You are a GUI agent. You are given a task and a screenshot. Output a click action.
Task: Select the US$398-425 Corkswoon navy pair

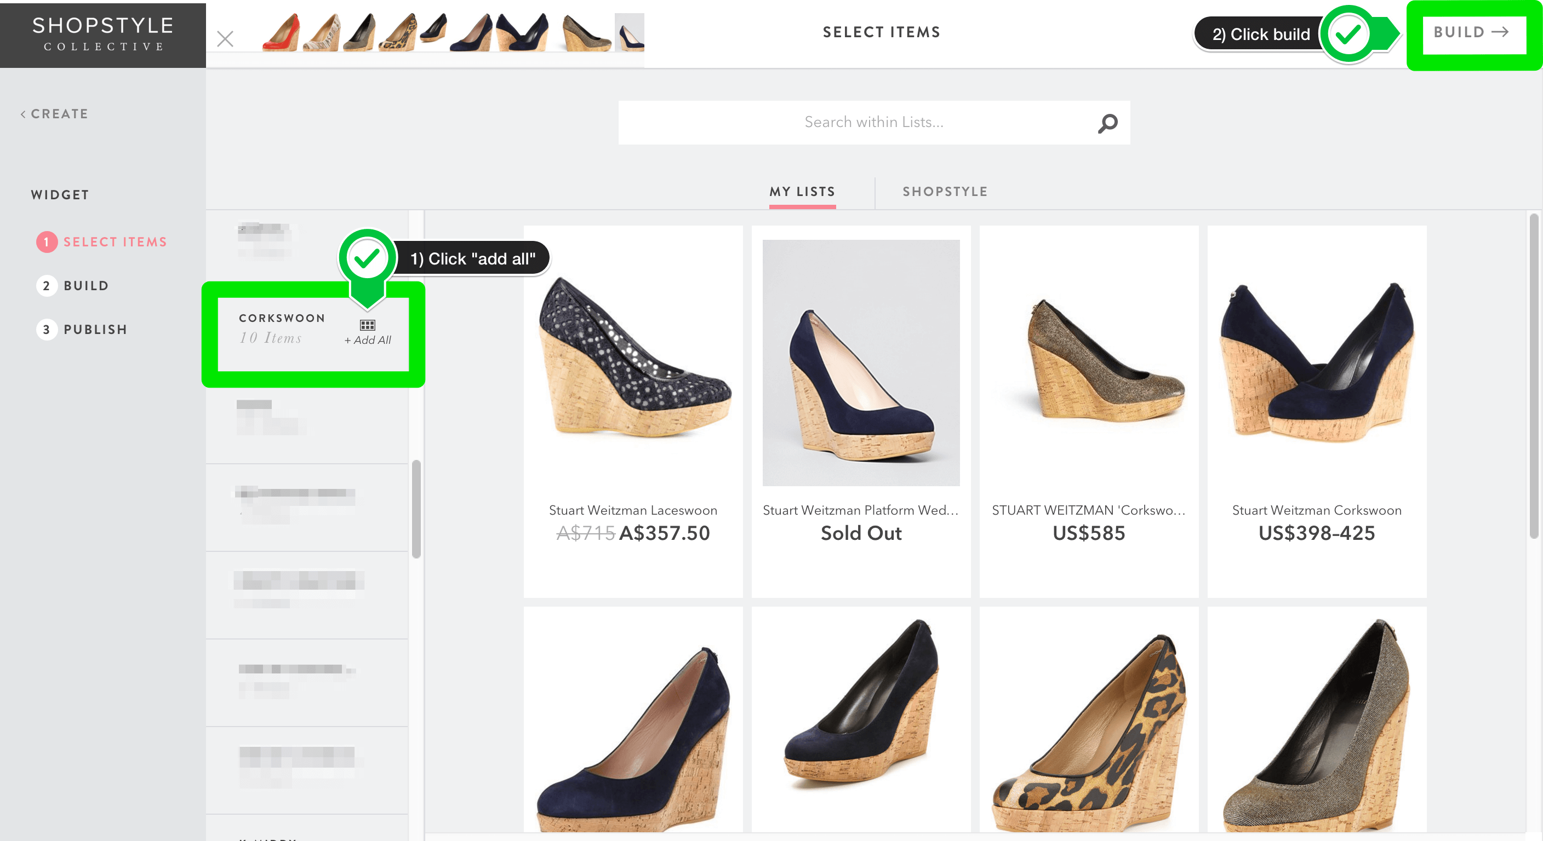coord(1317,411)
